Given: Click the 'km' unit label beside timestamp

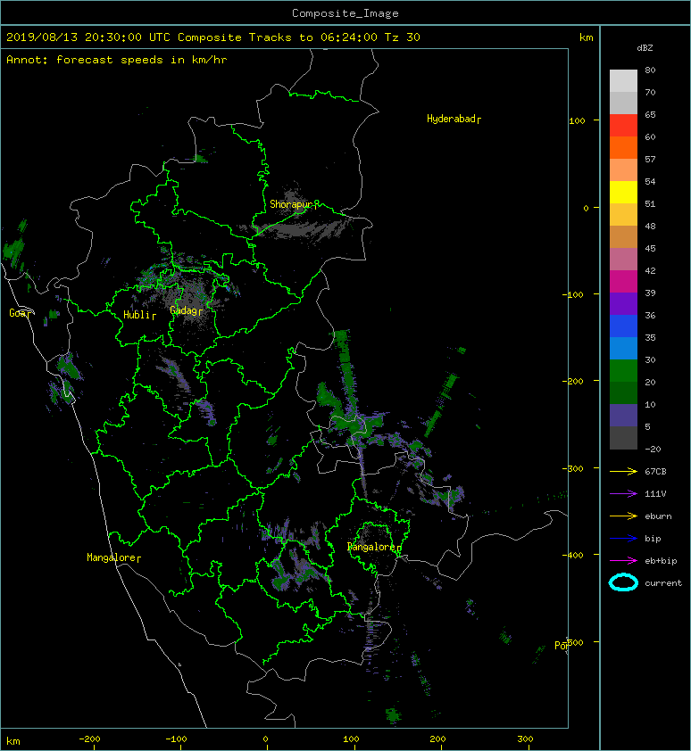Looking at the screenshot, I should click(586, 37).
